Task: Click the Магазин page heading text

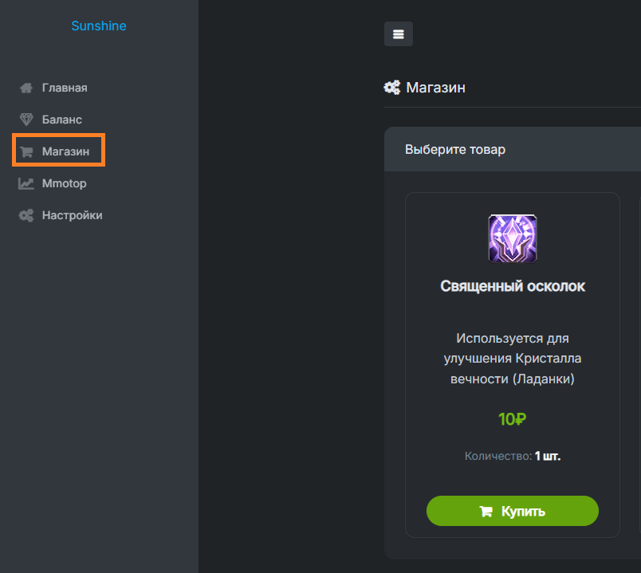Action: pyautogui.click(x=435, y=87)
